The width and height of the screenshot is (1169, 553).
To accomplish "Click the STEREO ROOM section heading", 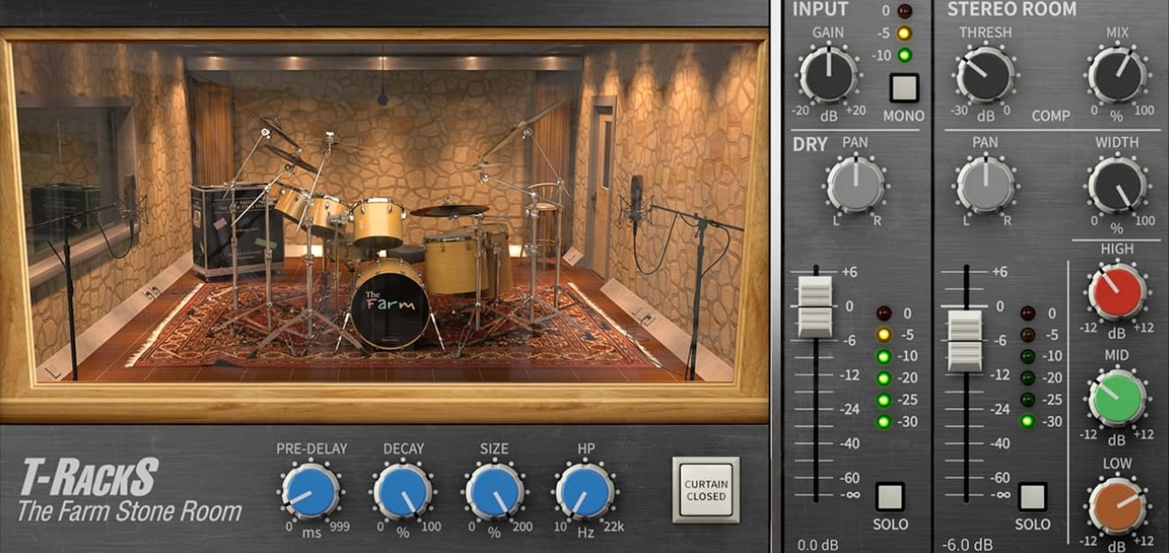I will [x=1011, y=9].
